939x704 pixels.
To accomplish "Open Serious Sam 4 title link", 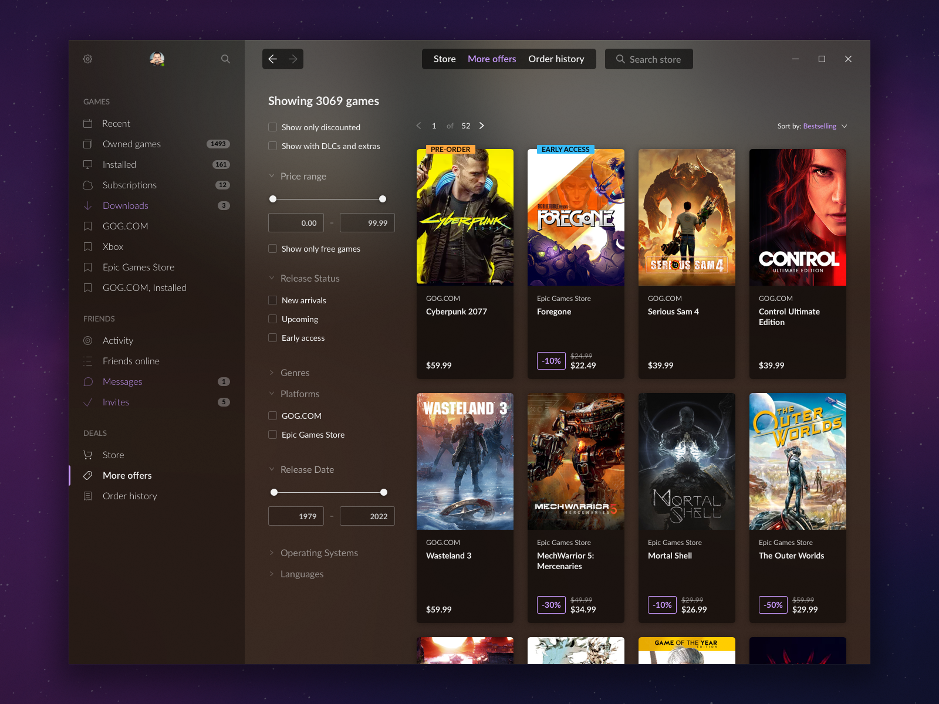I will 673,312.
